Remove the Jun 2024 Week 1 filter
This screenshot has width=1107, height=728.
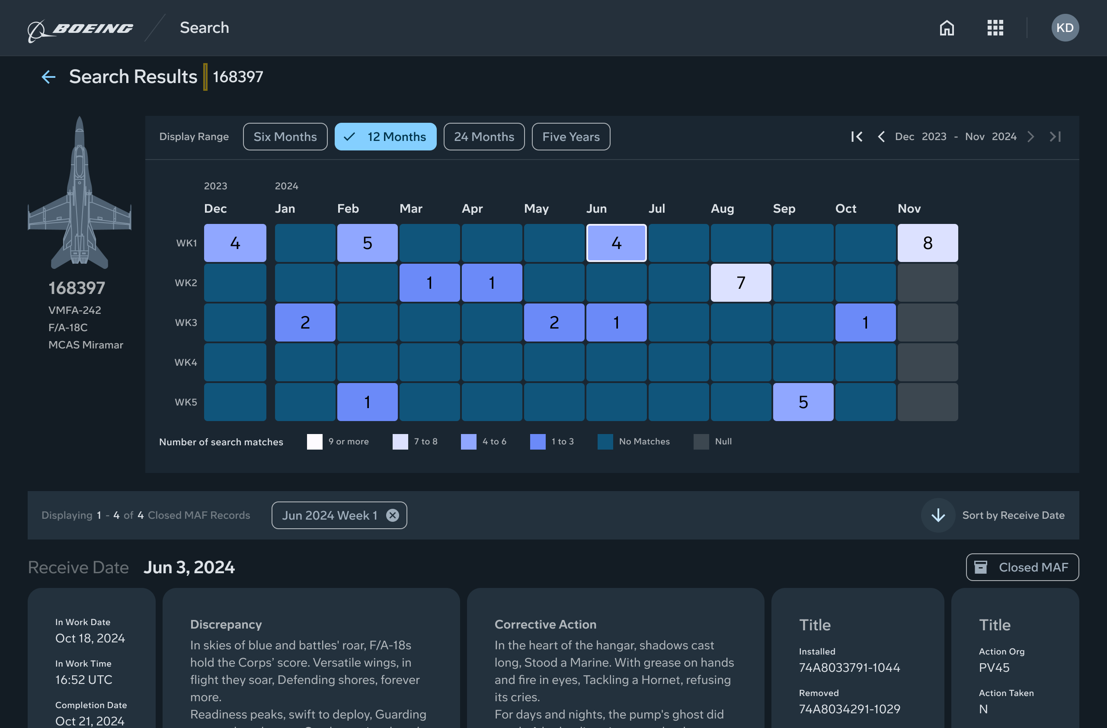393,515
